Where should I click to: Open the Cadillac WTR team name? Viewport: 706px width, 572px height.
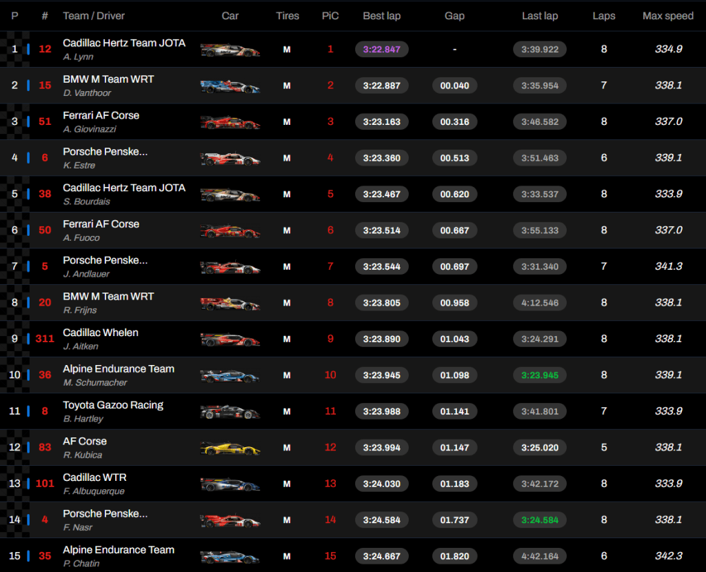pyautogui.click(x=94, y=477)
